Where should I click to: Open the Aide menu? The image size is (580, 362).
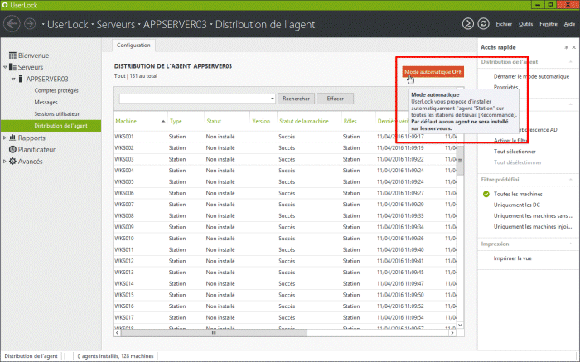point(569,24)
